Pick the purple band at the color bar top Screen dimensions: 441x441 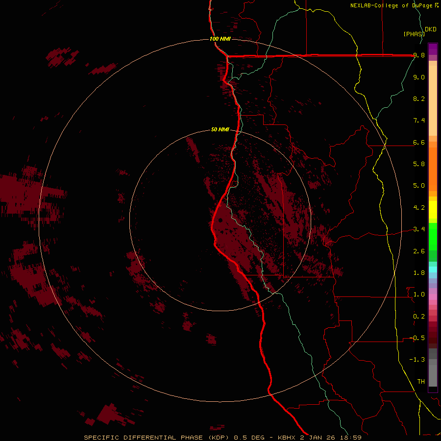coord(433,49)
